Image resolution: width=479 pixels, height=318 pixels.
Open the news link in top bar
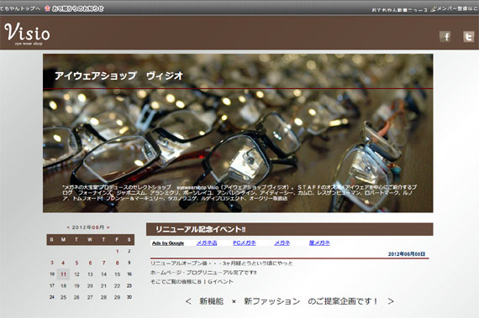[399, 10]
